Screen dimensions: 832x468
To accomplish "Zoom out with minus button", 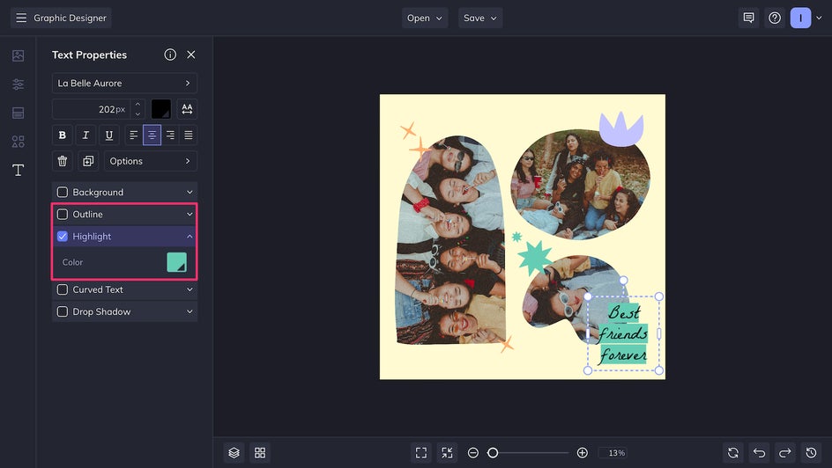I will point(473,453).
